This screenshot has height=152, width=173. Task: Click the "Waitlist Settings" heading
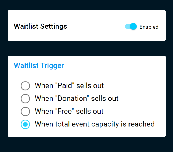point(40,27)
